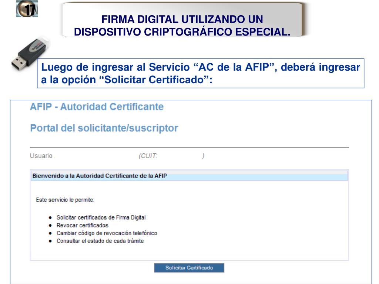Click 'Consultar el estado de cada trámite'
The height and width of the screenshot is (284, 379).
coord(100,241)
